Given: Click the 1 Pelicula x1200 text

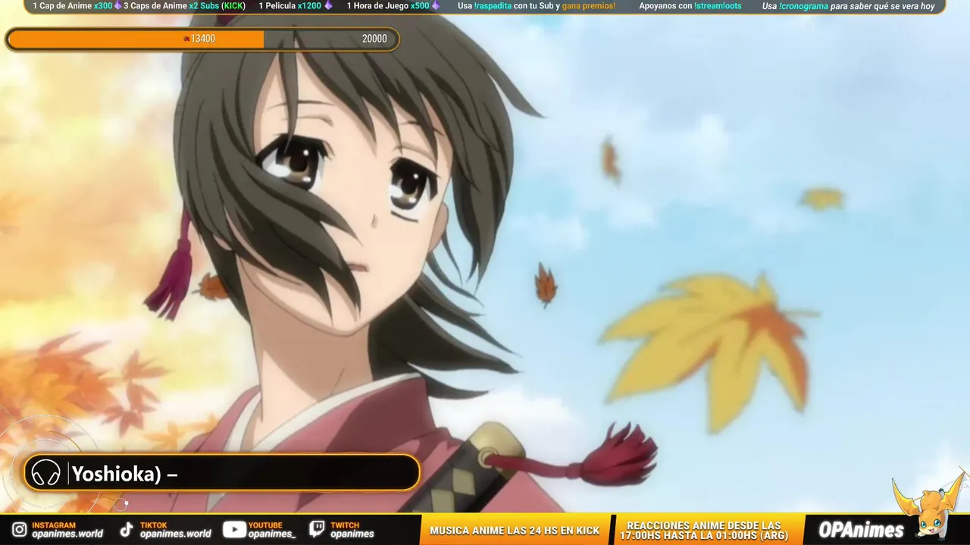Looking at the screenshot, I should (290, 6).
